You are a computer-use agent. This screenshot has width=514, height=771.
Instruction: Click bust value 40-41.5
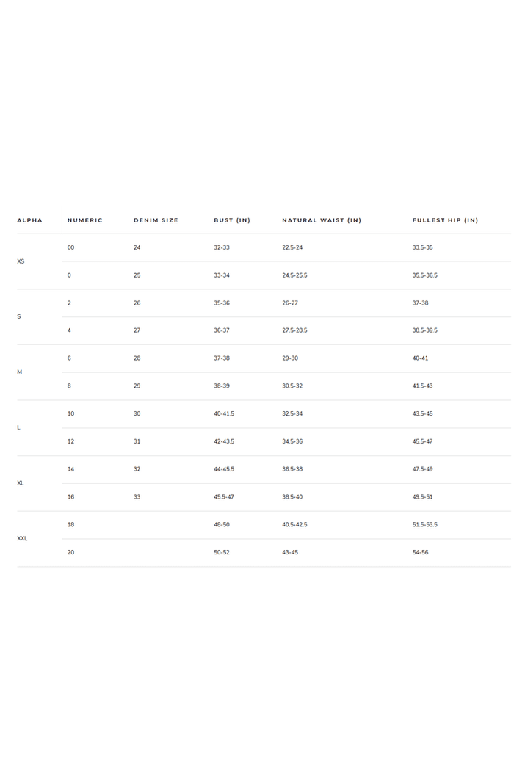click(224, 413)
